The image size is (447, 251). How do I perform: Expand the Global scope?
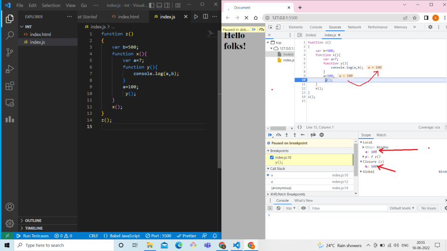(x=361, y=171)
